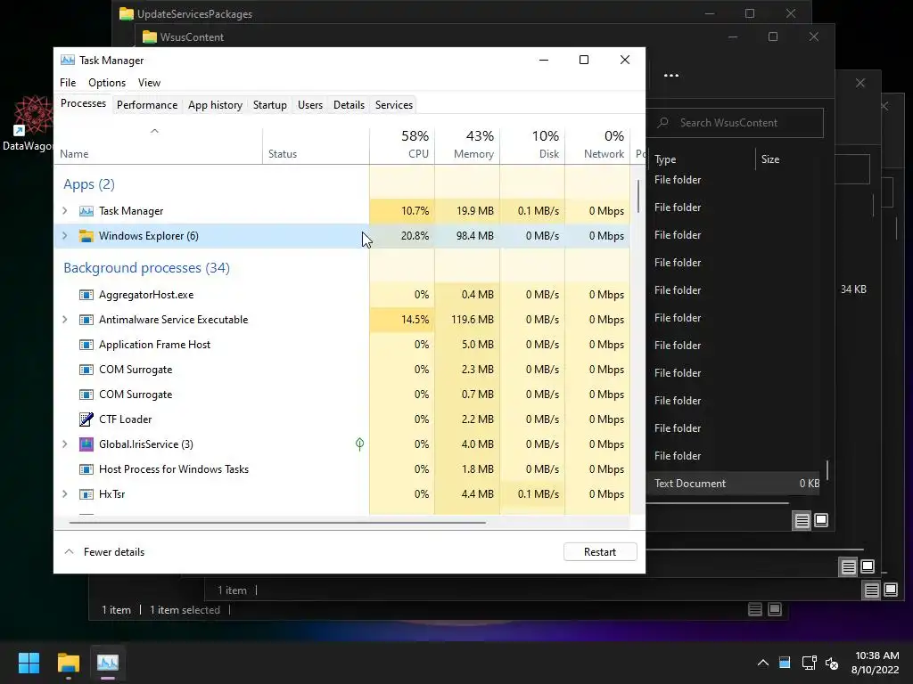Click the Restart button
This screenshot has height=684, width=913.
pyautogui.click(x=600, y=552)
